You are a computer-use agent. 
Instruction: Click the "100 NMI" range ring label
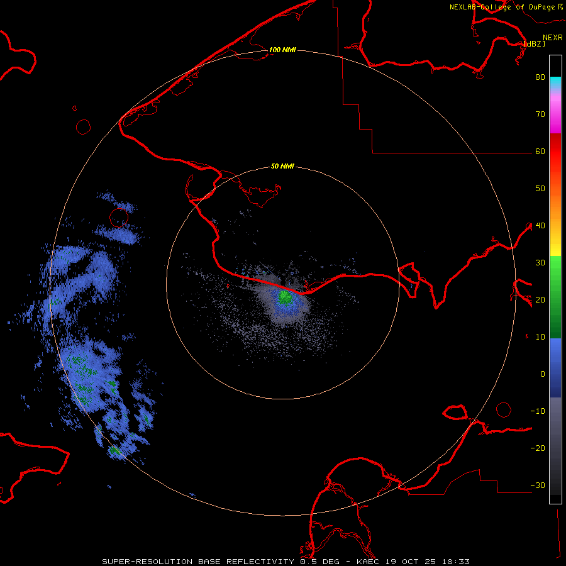pos(282,50)
